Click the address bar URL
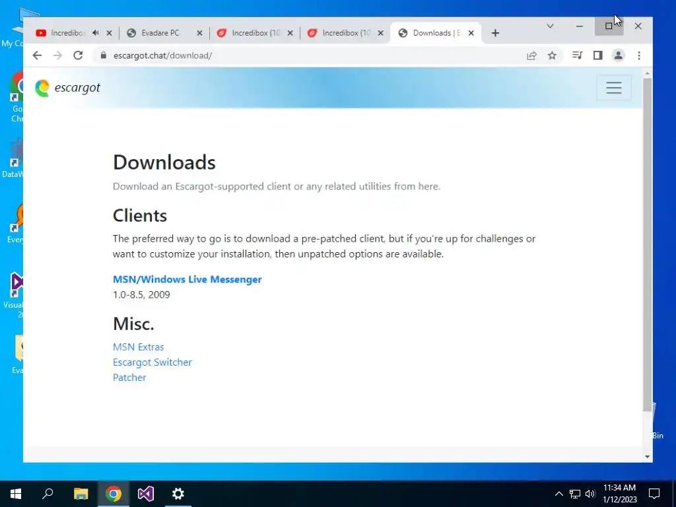The width and height of the screenshot is (676, 507). 162,55
